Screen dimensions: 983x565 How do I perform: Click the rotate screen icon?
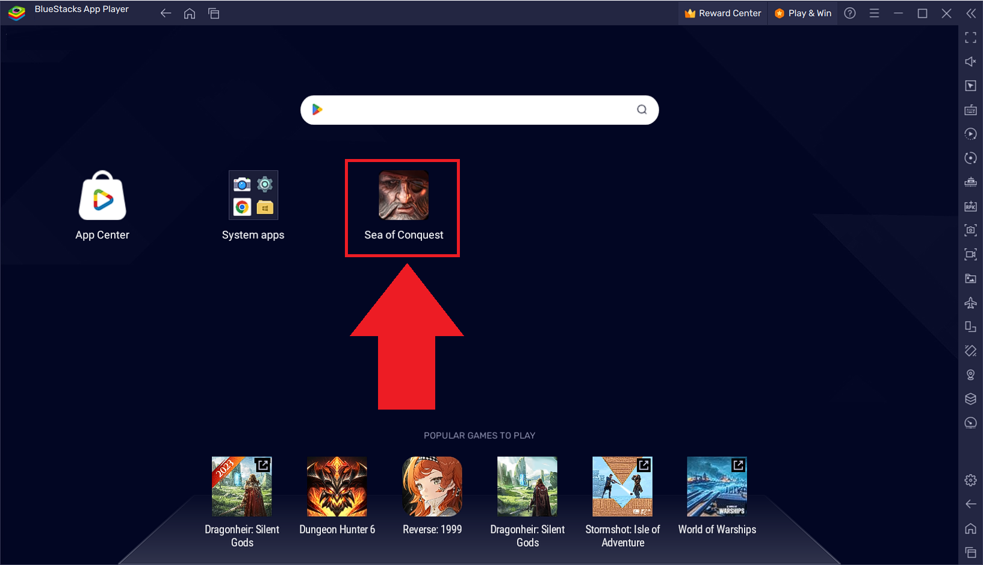[970, 351]
